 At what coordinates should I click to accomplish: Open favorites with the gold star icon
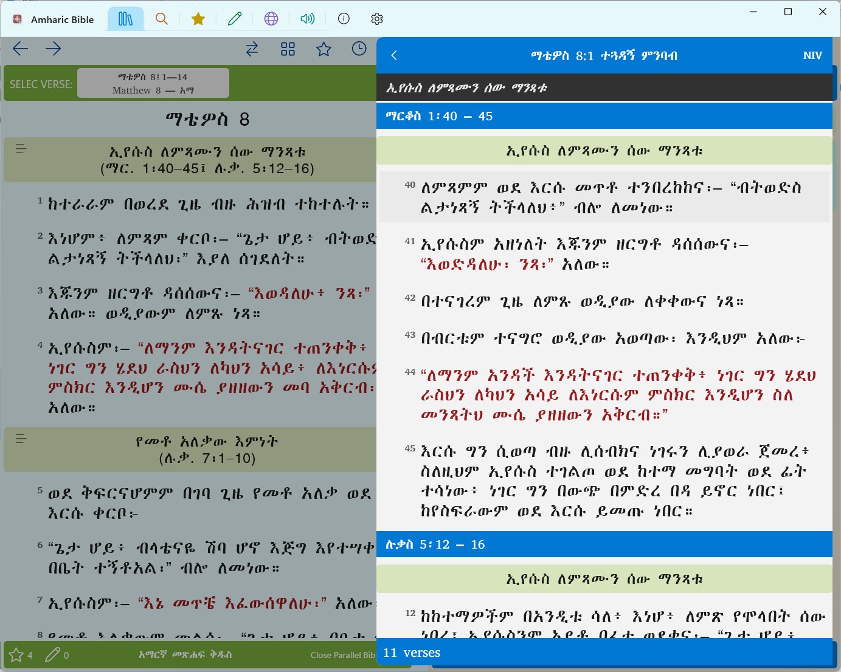(198, 19)
